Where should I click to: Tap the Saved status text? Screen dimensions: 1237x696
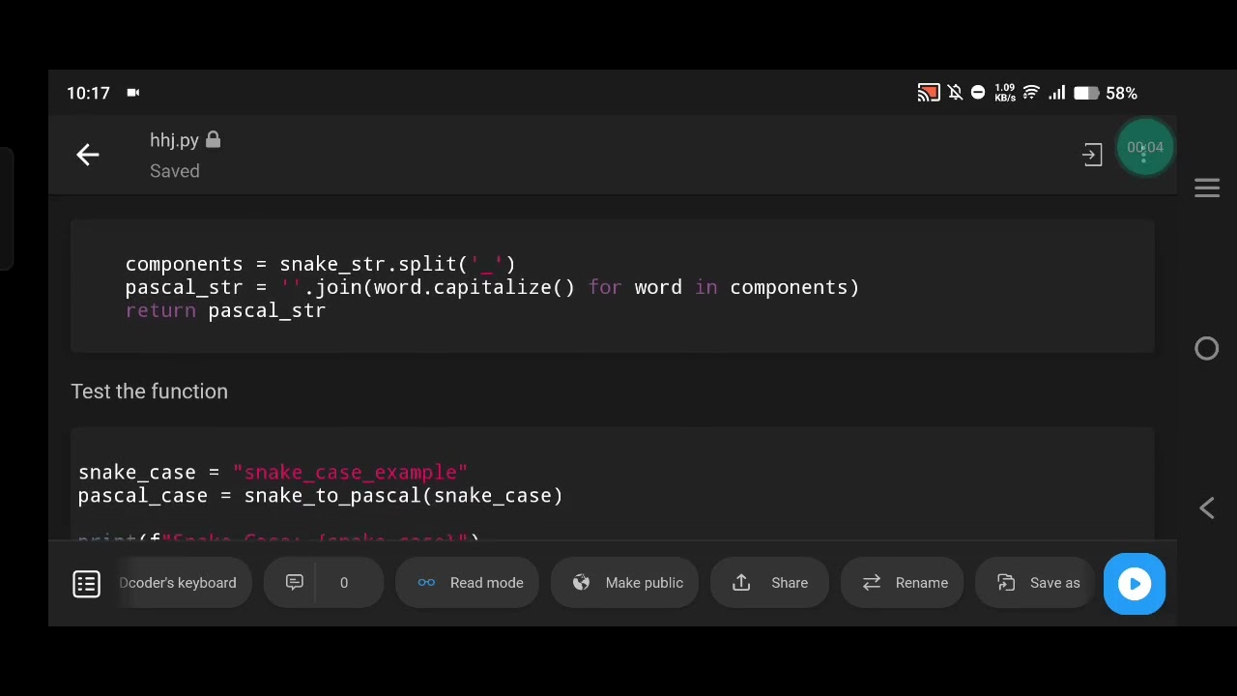click(175, 171)
